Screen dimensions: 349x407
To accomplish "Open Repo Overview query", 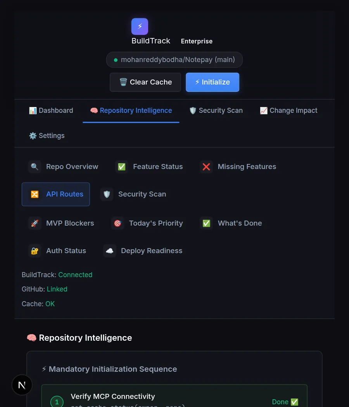I will click(x=63, y=167).
